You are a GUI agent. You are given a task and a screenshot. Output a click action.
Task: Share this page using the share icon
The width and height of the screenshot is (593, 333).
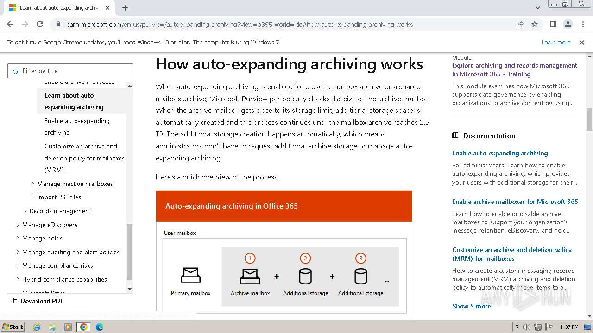[x=520, y=24]
